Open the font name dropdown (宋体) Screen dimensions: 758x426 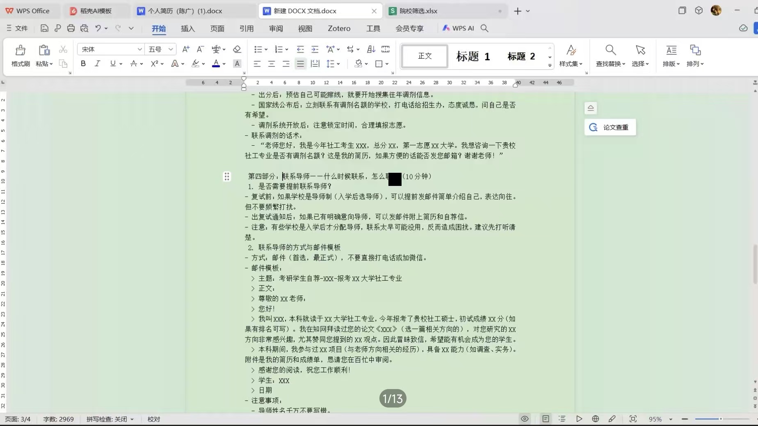pyautogui.click(x=110, y=49)
